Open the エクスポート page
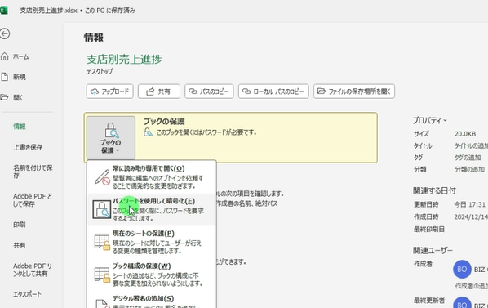The height and width of the screenshot is (308, 488). (27, 294)
